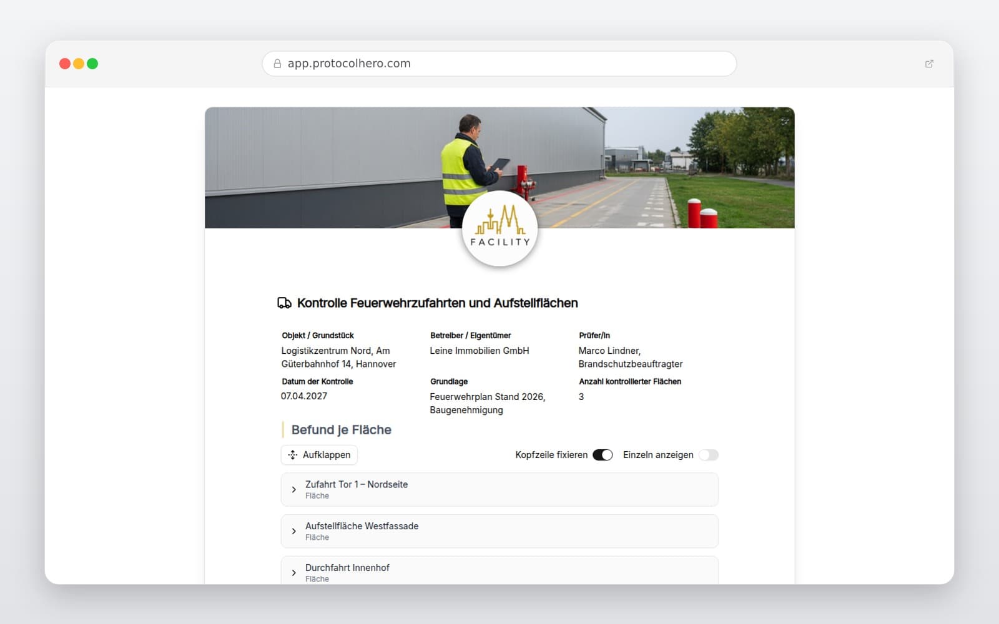Turn off Kopfzeile fixieren switch
Viewport: 999px width, 624px height.
point(603,455)
